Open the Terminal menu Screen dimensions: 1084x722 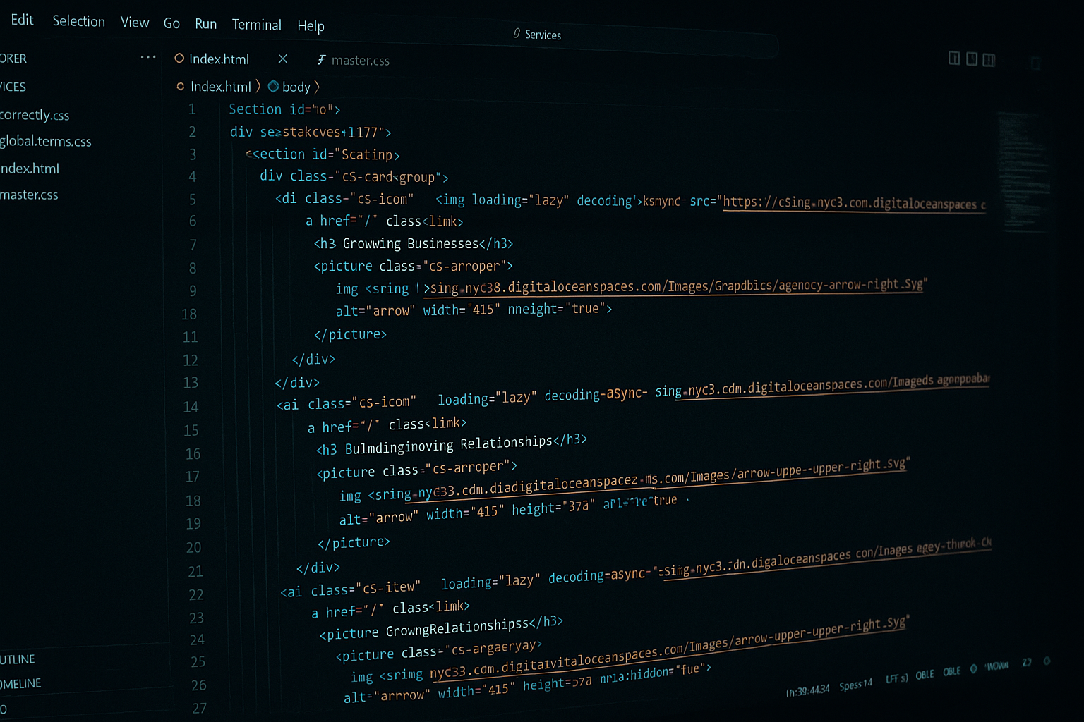256,25
